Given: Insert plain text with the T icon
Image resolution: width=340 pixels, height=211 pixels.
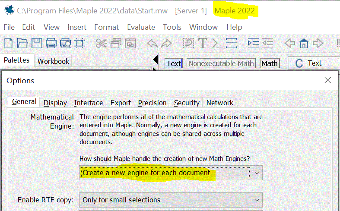Looking at the screenshot, I should pyautogui.click(x=203, y=43).
